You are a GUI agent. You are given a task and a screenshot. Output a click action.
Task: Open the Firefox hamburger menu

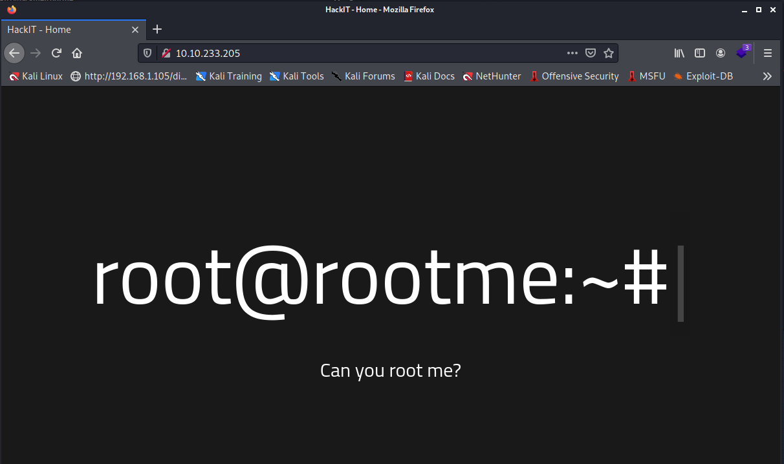coord(768,53)
